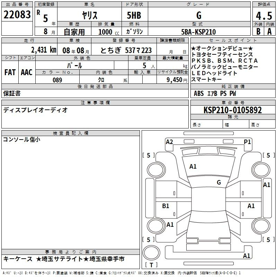Click the displacement value 1000 cc
277x277 pixels.
point(109,32)
